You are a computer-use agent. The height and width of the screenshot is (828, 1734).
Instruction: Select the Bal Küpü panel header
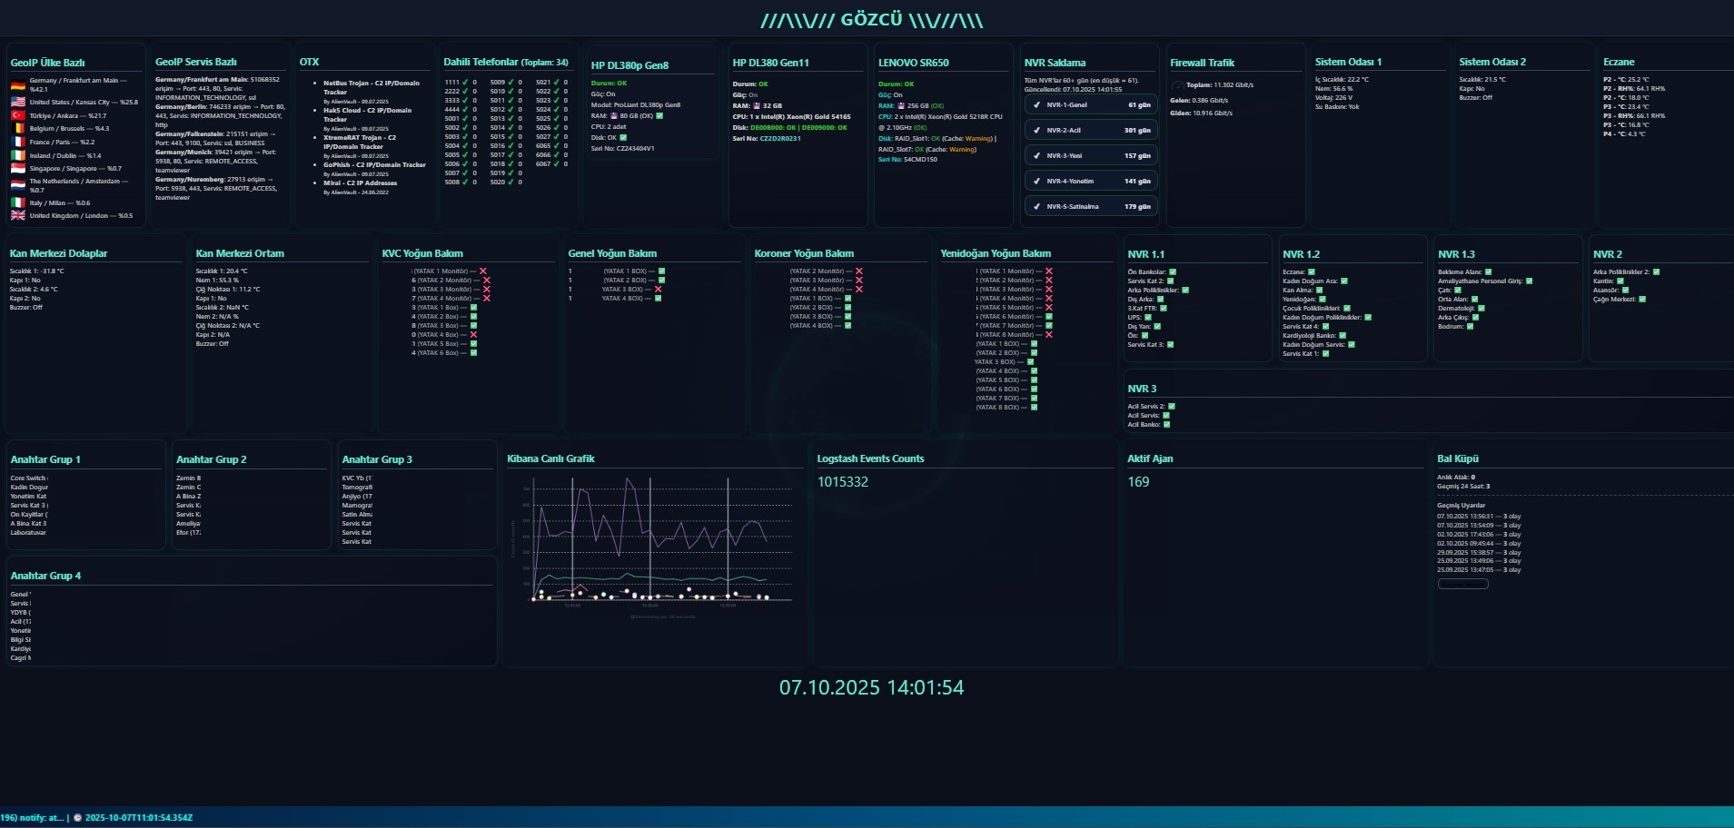pyautogui.click(x=1457, y=458)
